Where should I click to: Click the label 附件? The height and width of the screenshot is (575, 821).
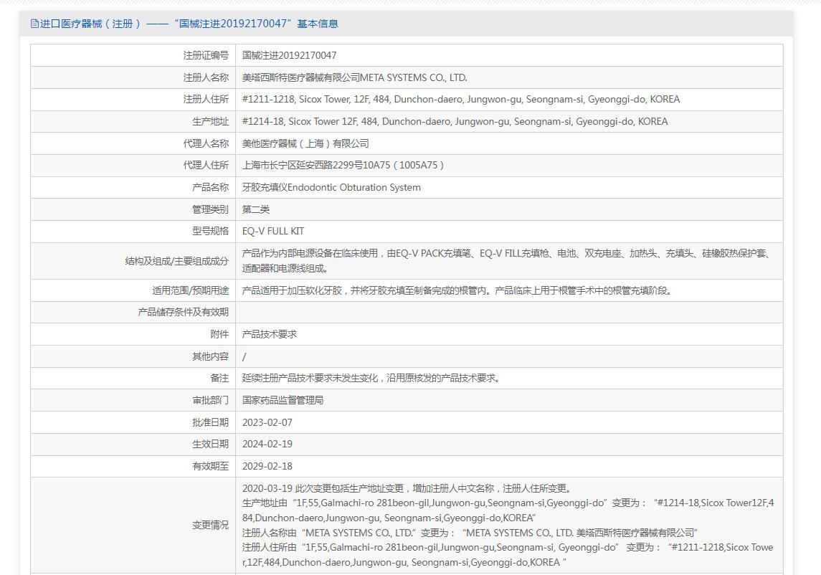click(x=219, y=334)
